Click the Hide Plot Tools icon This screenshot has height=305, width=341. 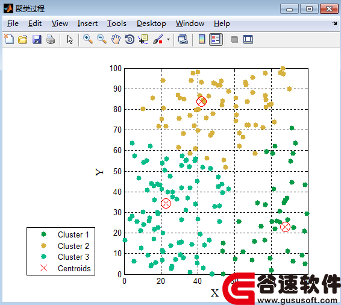pyautogui.click(x=234, y=40)
